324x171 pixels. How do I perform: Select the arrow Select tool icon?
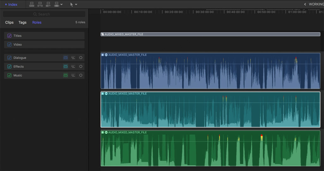tap(72, 4)
